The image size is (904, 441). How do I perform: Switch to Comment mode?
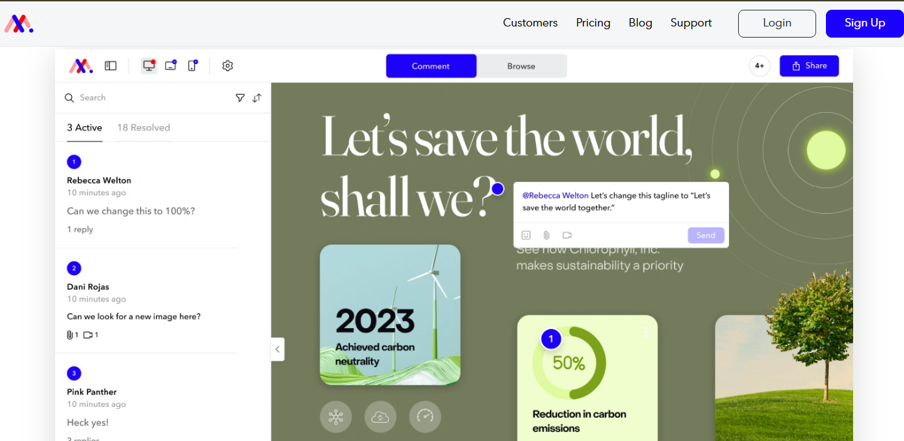coord(431,65)
